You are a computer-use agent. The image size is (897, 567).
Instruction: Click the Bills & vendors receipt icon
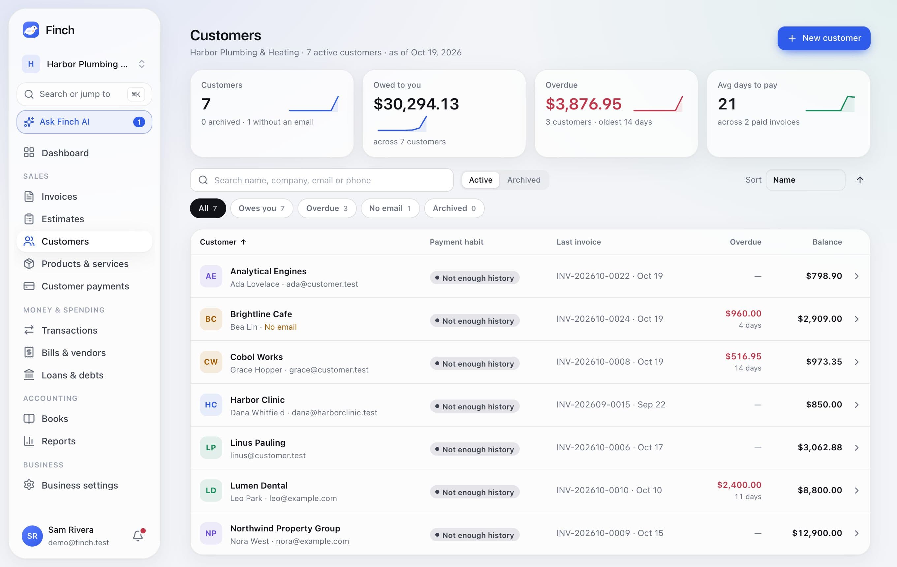[29, 352]
